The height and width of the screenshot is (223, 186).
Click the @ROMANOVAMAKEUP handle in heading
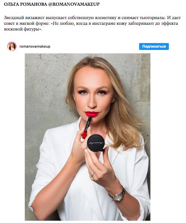pyautogui.click(x=74, y=5)
